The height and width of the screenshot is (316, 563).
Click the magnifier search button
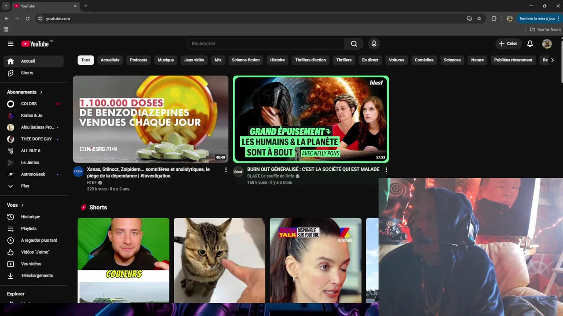[354, 43]
